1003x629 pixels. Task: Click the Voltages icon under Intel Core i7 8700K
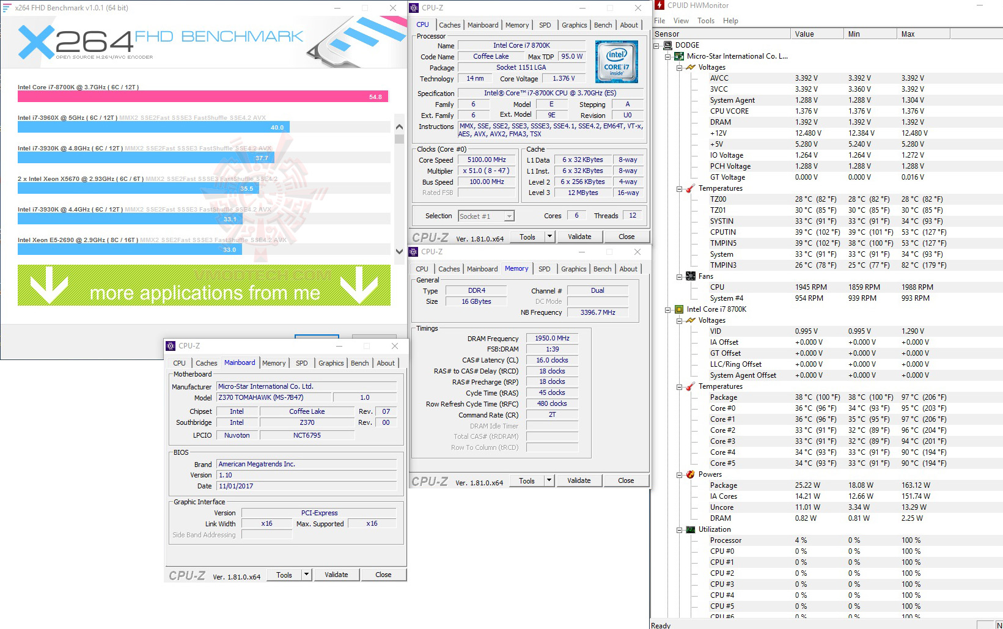(x=691, y=320)
